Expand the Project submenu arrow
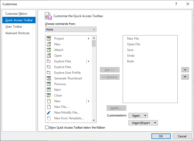Image resolution: width=194 pixels, height=141 pixels. (x=89, y=39)
